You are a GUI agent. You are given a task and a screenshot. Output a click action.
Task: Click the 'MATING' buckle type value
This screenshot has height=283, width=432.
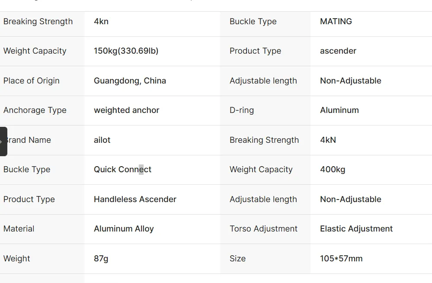pyautogui.click(x=336, y=22)
